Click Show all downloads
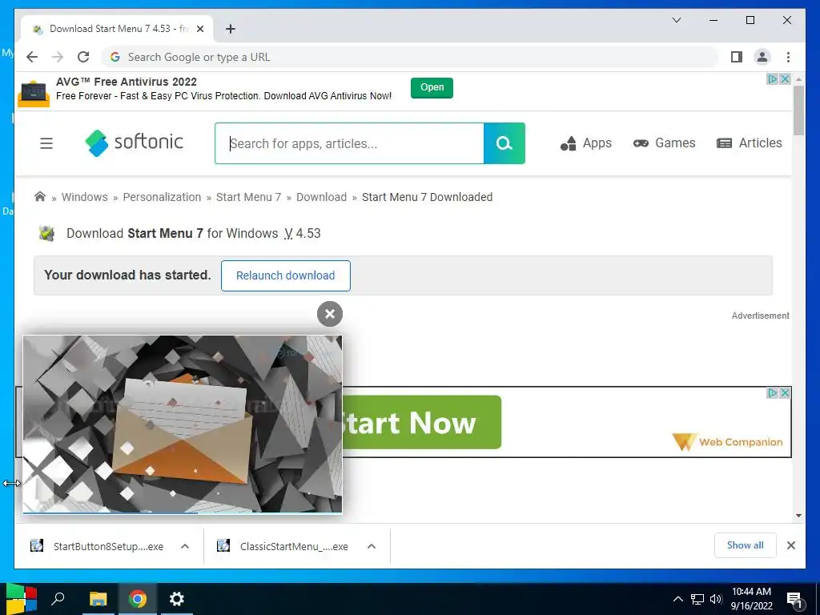This screenshot has height=615, width=820. (x=746, y=545)
